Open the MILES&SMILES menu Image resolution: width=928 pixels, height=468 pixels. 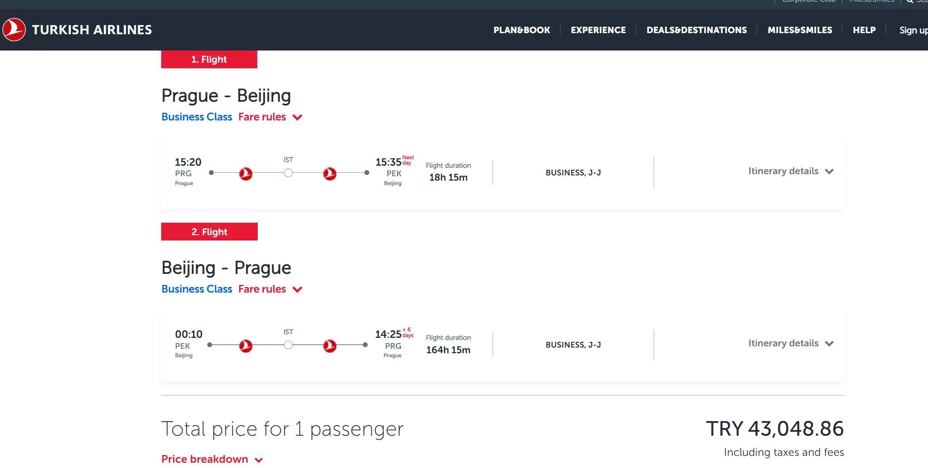pyautogui.click(x=800, y=30)
